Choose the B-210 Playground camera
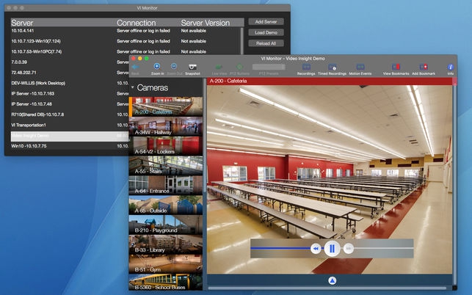This screenshot has width=472, height=295. point(166,230)
